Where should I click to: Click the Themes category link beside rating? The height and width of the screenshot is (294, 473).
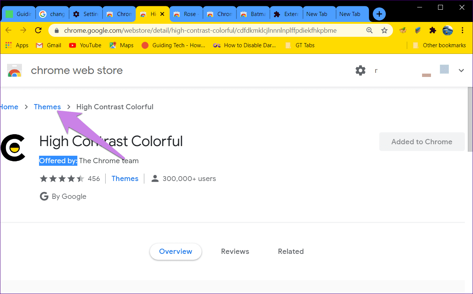pyautogui.click(x=125, y=179)
